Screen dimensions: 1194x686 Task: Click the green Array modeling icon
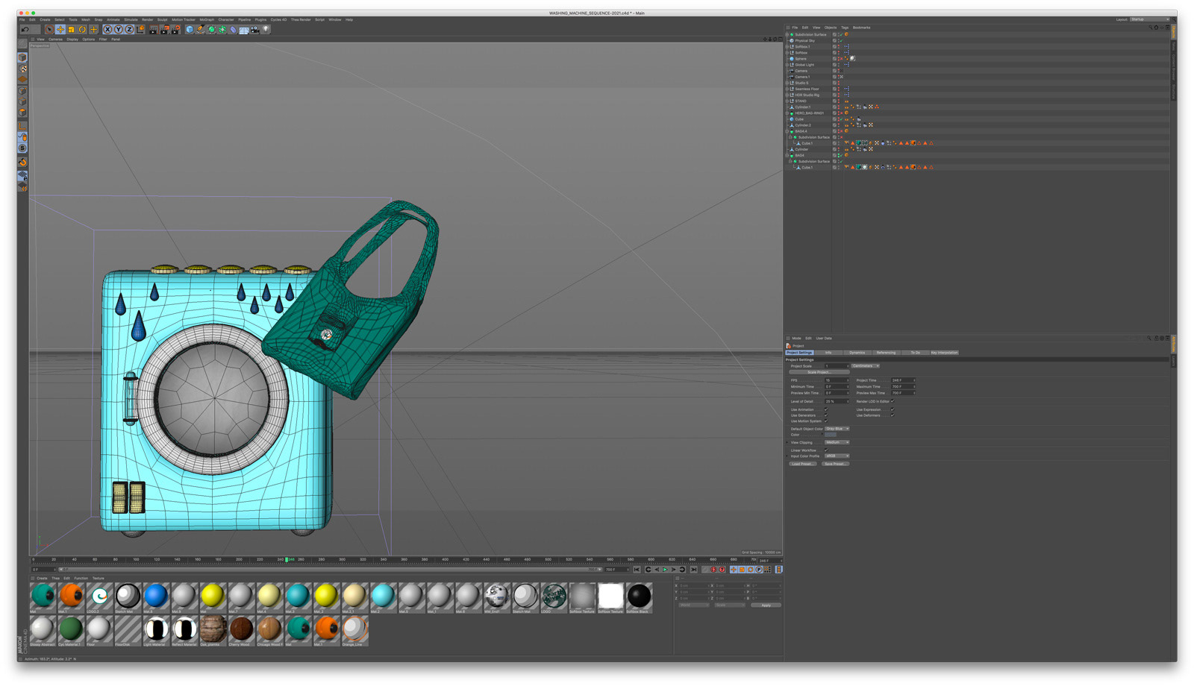222,30
